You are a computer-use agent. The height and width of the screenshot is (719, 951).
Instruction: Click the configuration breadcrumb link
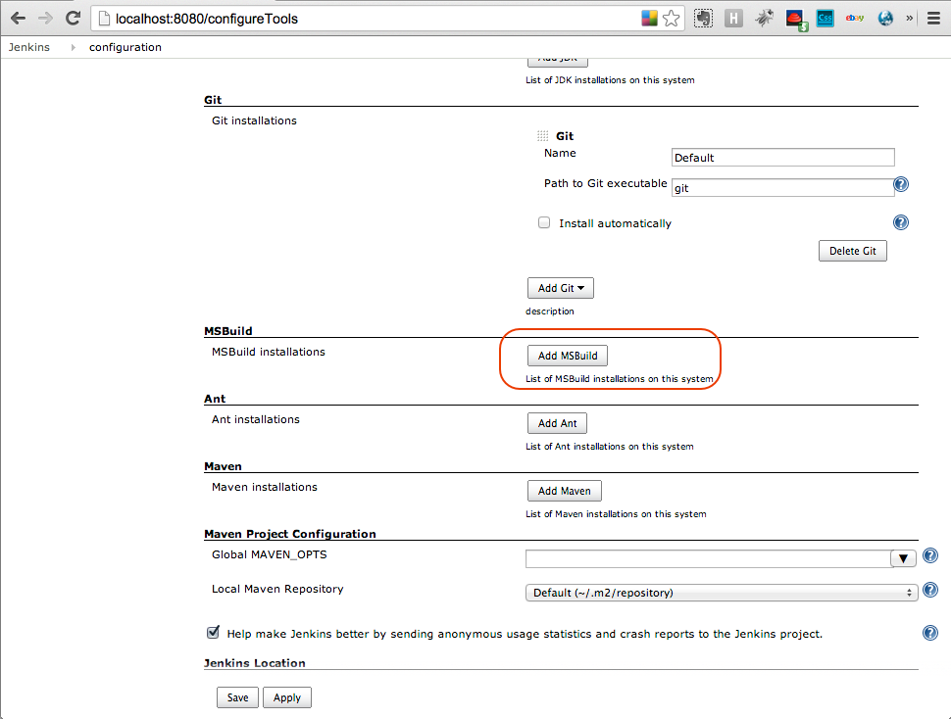pyautogui.click(x=125, y=47)
